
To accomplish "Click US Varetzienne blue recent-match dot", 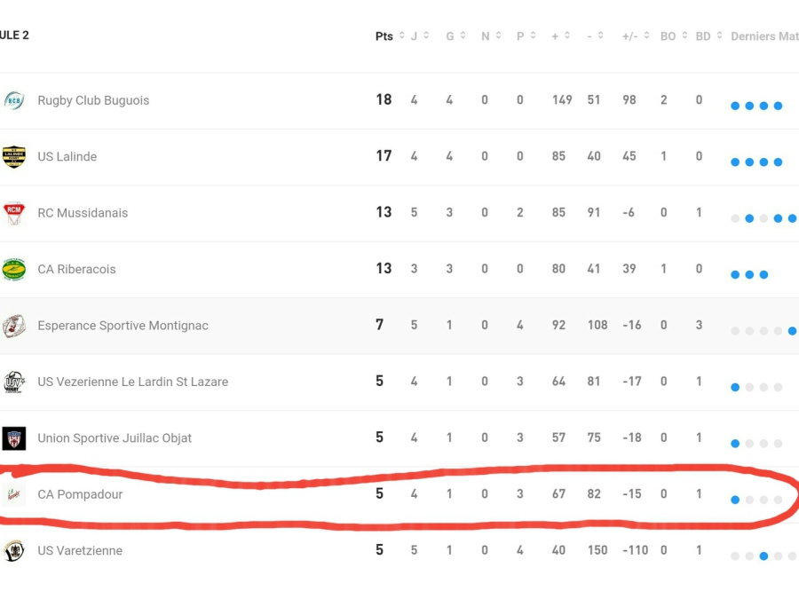I will (x=763, y=556).
